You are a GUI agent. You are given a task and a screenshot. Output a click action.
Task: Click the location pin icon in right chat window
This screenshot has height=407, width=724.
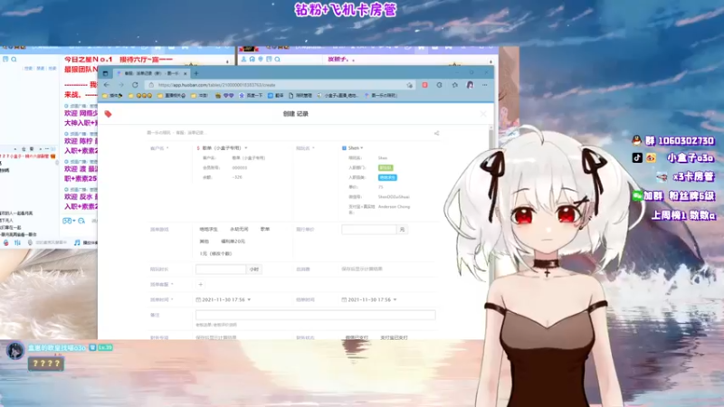click(261, 60)
